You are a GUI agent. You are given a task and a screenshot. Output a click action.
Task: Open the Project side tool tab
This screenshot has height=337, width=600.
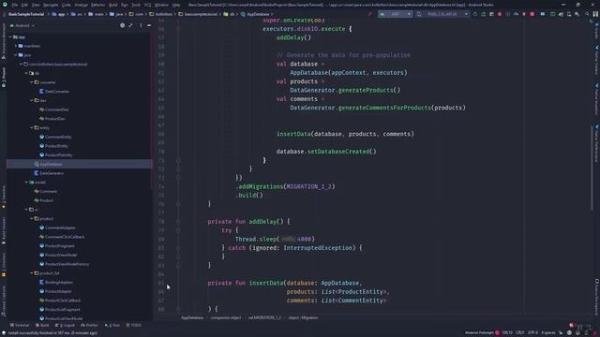[x=4, y=78]
